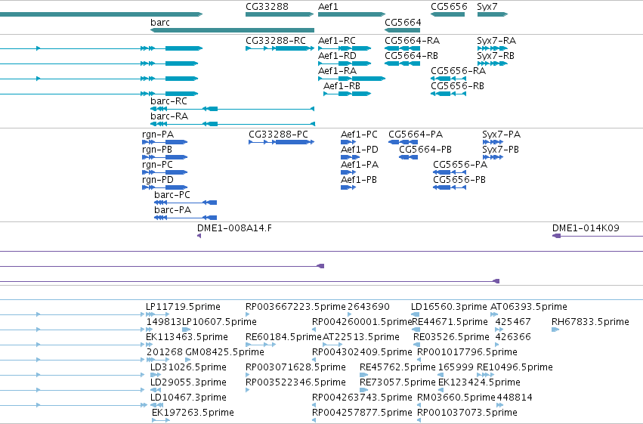Screen dimensions: 643x424
Task: Select transcript CG33288-RC
Action: tap(280, 48)
